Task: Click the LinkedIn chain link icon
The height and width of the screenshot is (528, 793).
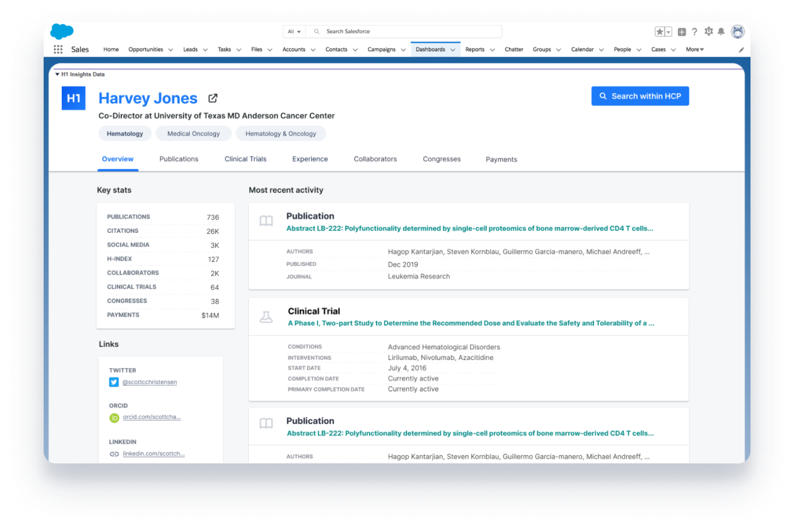Action: [114, 454]
